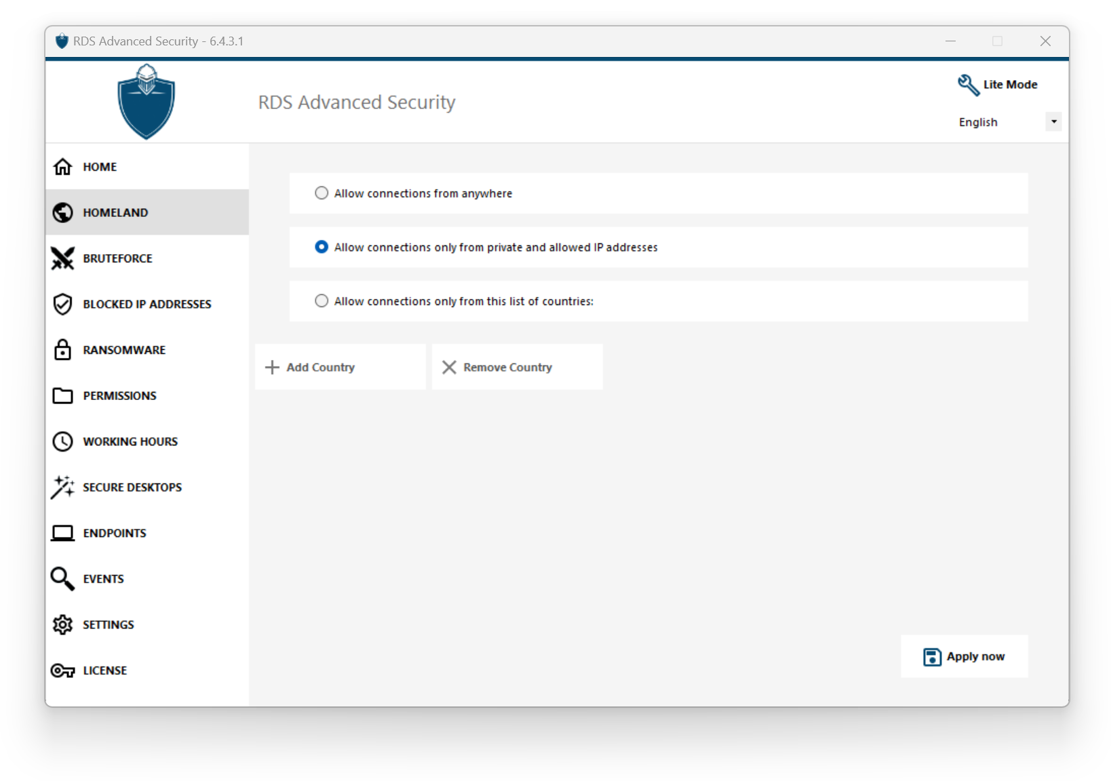Click the English language combo box
Image resolution: width=1111 pixels, height=781 pixels.
click(x=1008, y=122)
